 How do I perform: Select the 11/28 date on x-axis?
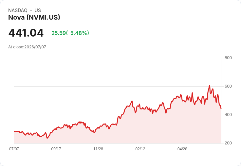(x=98, y=149)
